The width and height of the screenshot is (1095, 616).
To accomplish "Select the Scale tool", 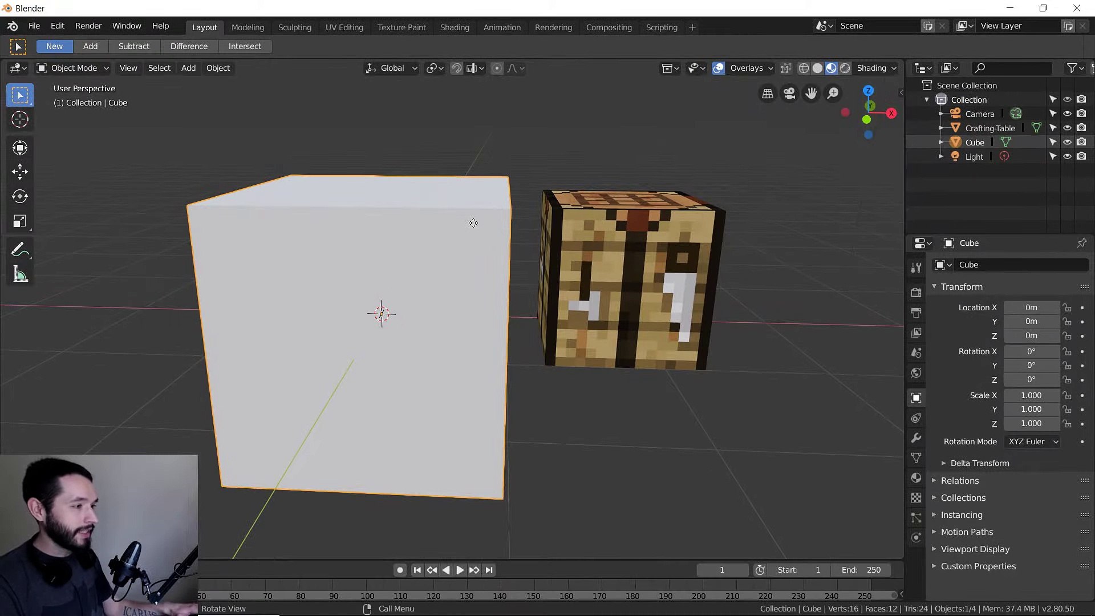I will [x=20, y=221].
